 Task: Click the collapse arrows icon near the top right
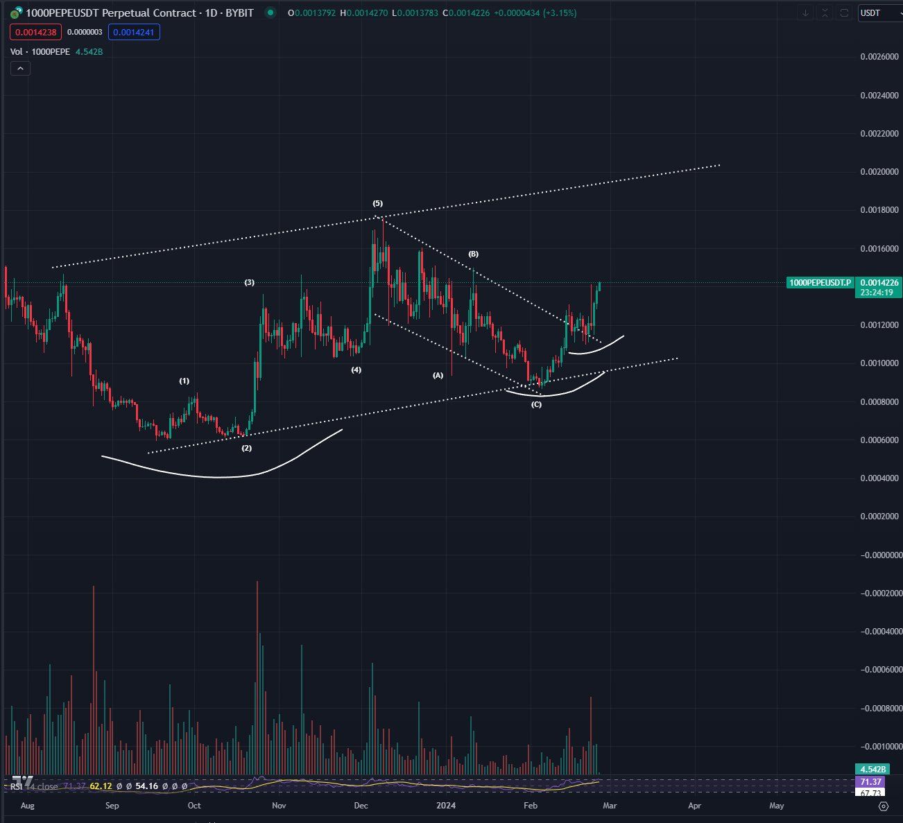pos(823,12)
